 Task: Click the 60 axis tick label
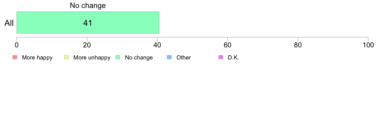pyautogui.click(x=228, y=45)
